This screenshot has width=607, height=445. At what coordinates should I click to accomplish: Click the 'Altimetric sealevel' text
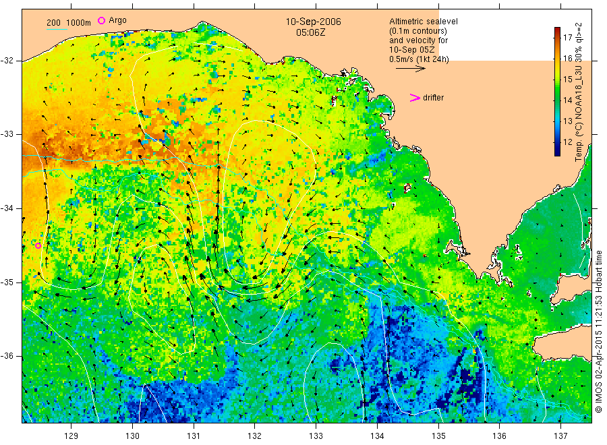[424, 22]
